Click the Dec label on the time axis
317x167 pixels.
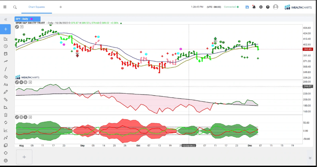(250, 145)
